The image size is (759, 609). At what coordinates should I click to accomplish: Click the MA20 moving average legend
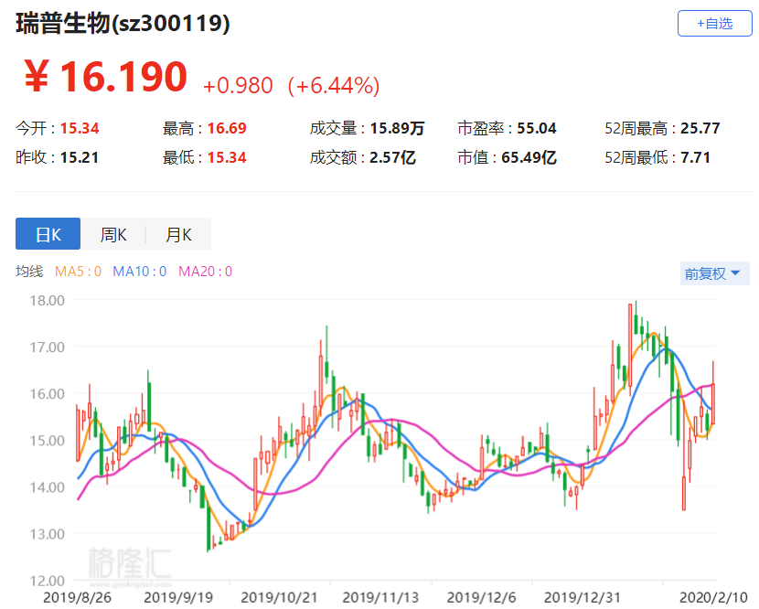[x=205, y=271]
